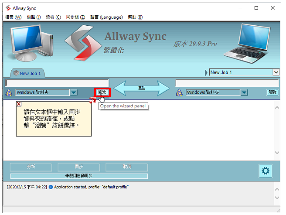Click the play triangle beside the job dropdown
This screenshot has height=215, width=286.
[x=206, y=72]
